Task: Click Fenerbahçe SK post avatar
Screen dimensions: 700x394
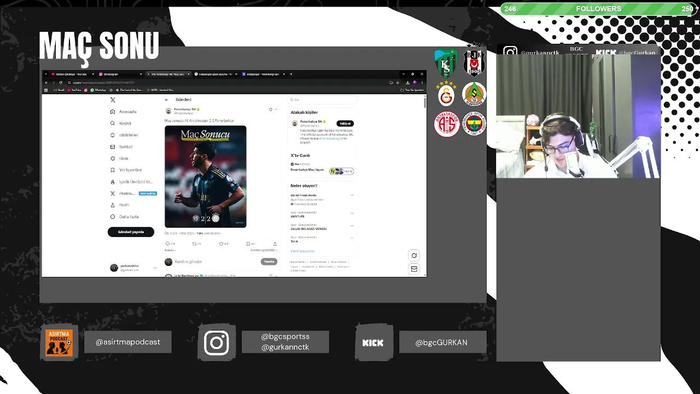Action: click(168, 111)
